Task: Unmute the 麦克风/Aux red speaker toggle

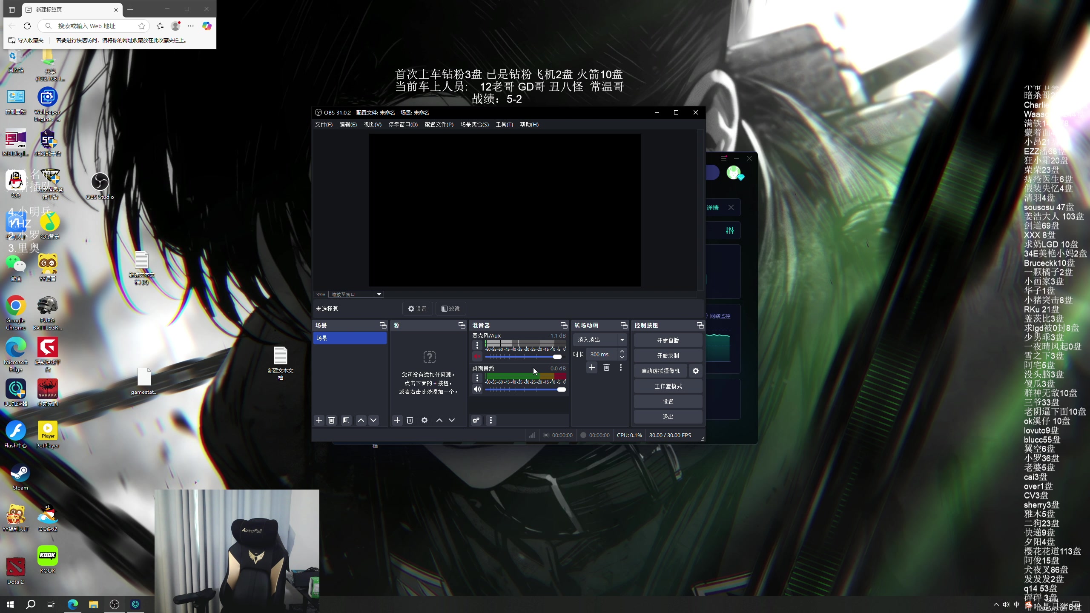Action: coord(477,356)
